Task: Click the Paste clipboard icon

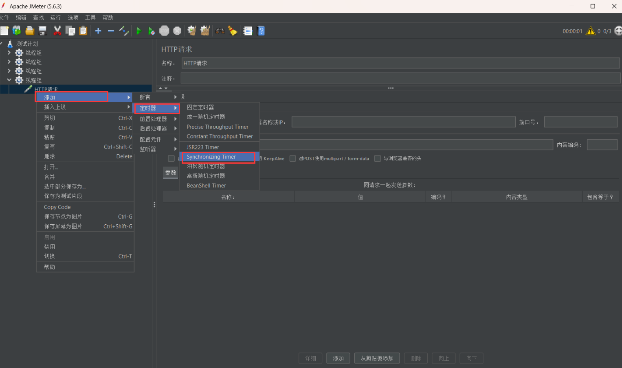Action: [x=83, y=31]
